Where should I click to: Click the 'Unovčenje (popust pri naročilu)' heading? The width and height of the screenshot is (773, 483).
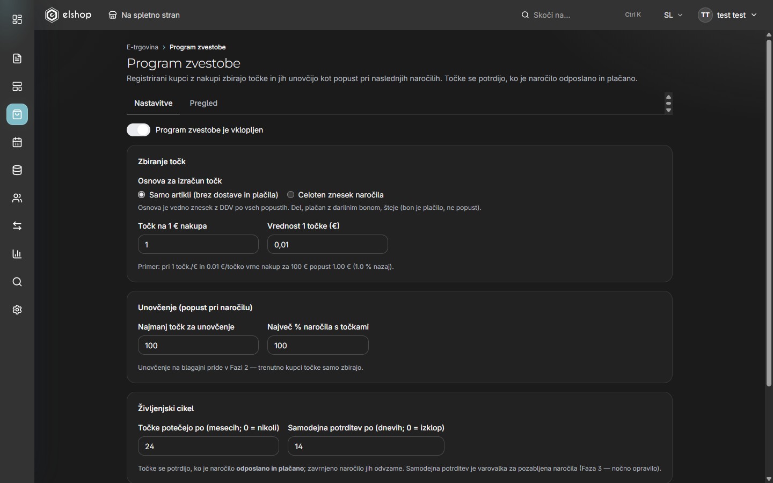coord(195,308)
